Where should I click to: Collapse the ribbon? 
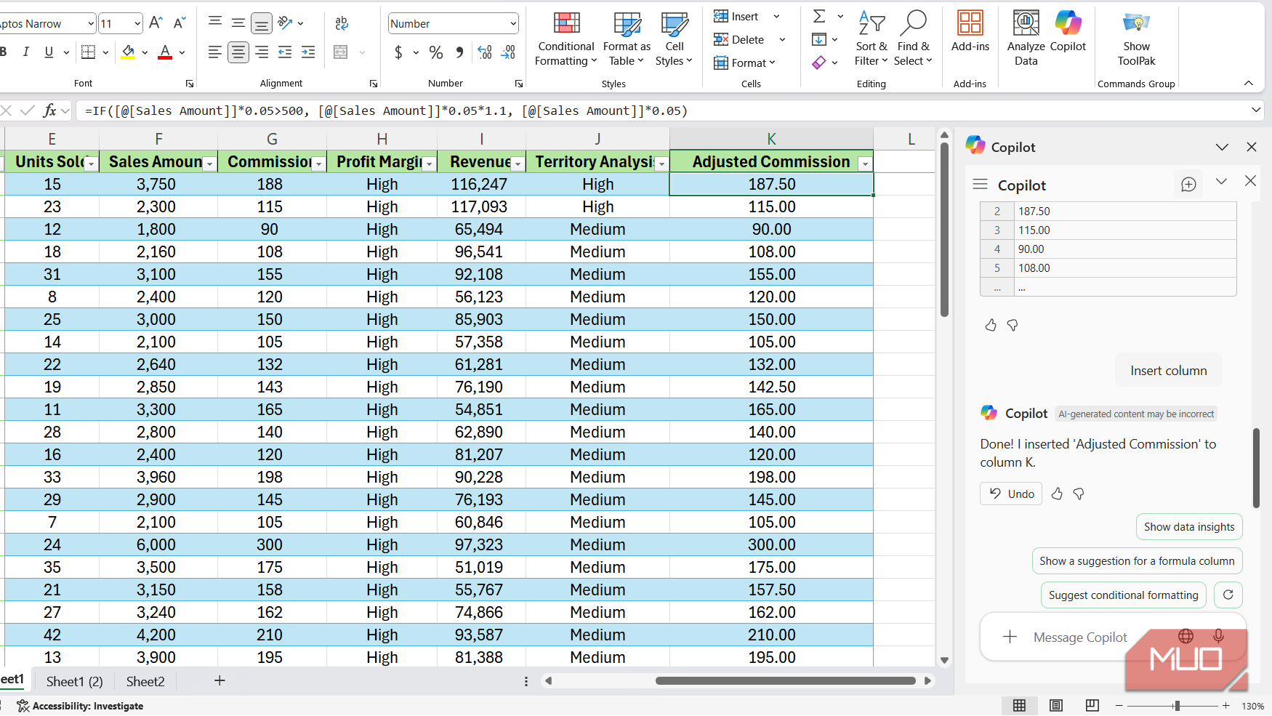click(1249, 83)
